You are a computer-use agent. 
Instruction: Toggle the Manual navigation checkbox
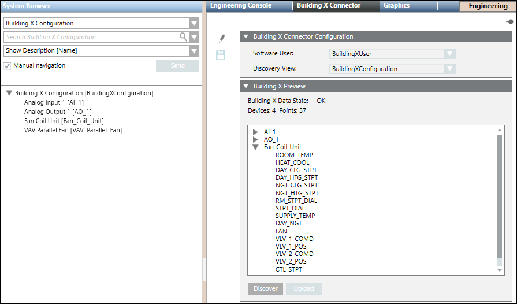(8, 66)
